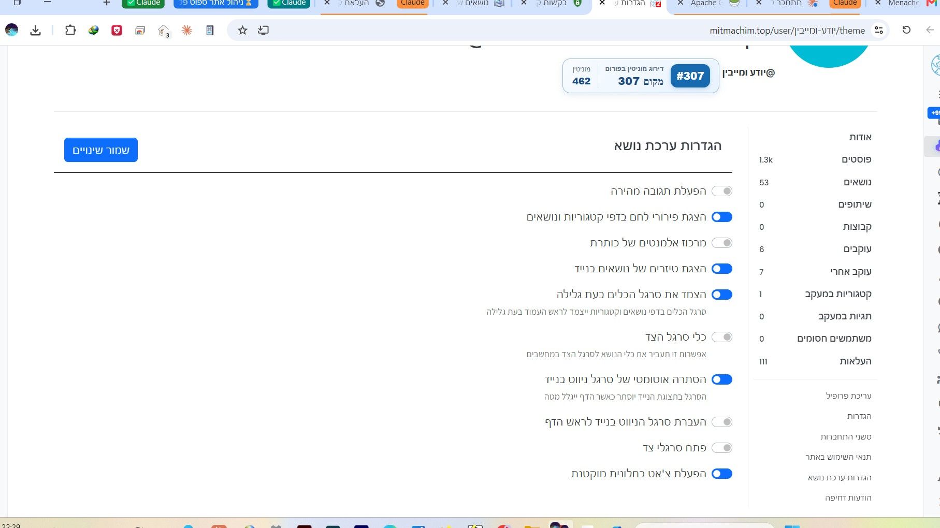Click the house extension with badge 3
The image size is (940, 528).
point(164,31)
